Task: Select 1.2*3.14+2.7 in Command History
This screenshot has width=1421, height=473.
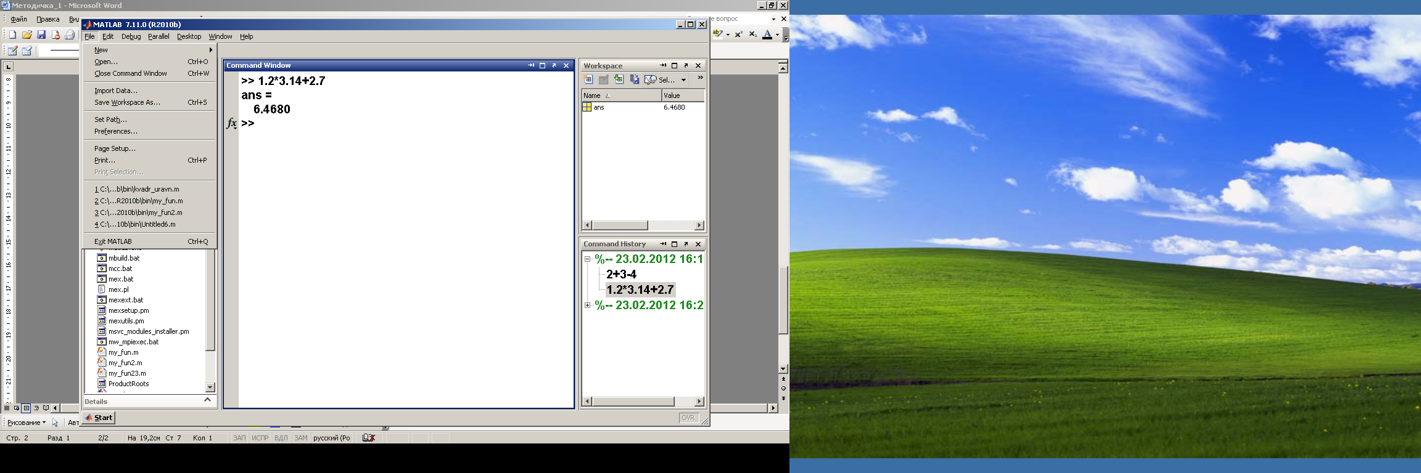Action: coord(640,289)
